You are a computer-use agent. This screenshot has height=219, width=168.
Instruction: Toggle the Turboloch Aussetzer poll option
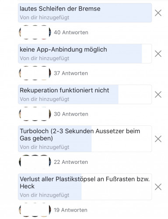pos(85,139)
